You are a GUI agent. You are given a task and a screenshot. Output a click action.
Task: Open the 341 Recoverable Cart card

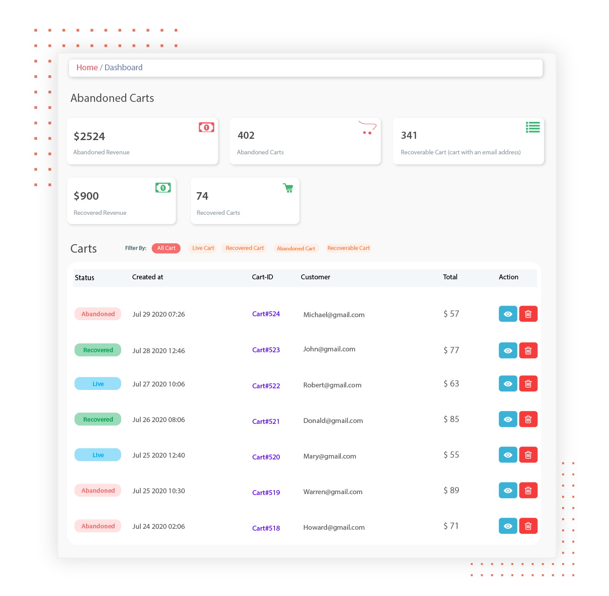(x=468, y=141)
